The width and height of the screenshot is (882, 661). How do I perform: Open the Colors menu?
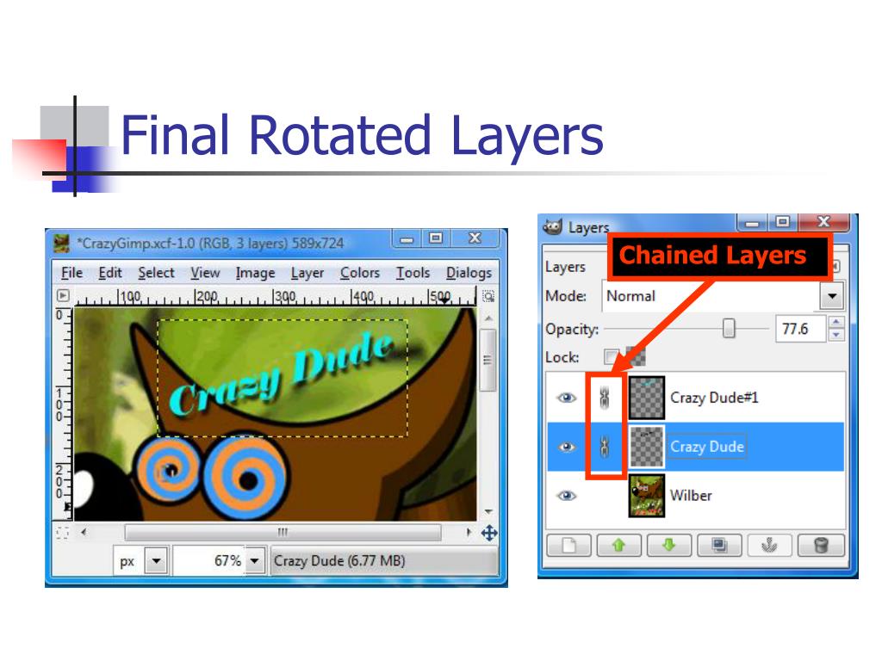(x=360, y=273)
